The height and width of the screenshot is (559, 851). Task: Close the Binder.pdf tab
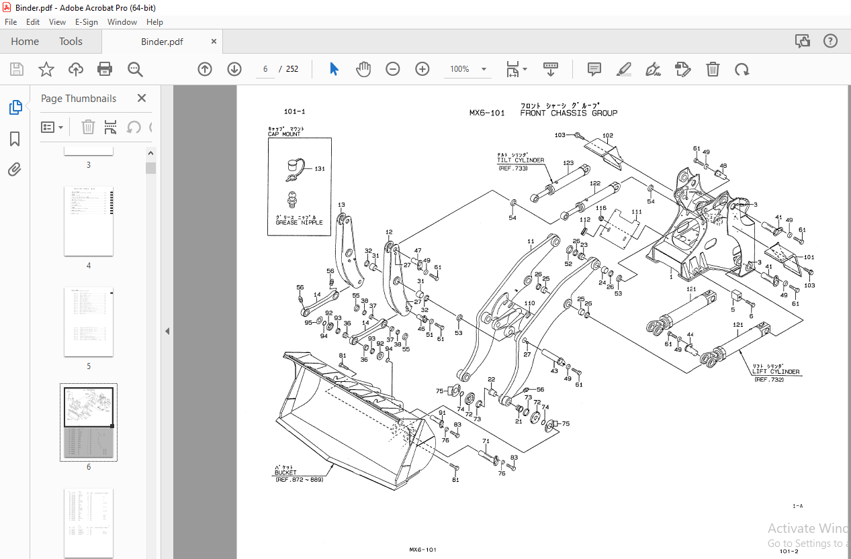[214, 41]
